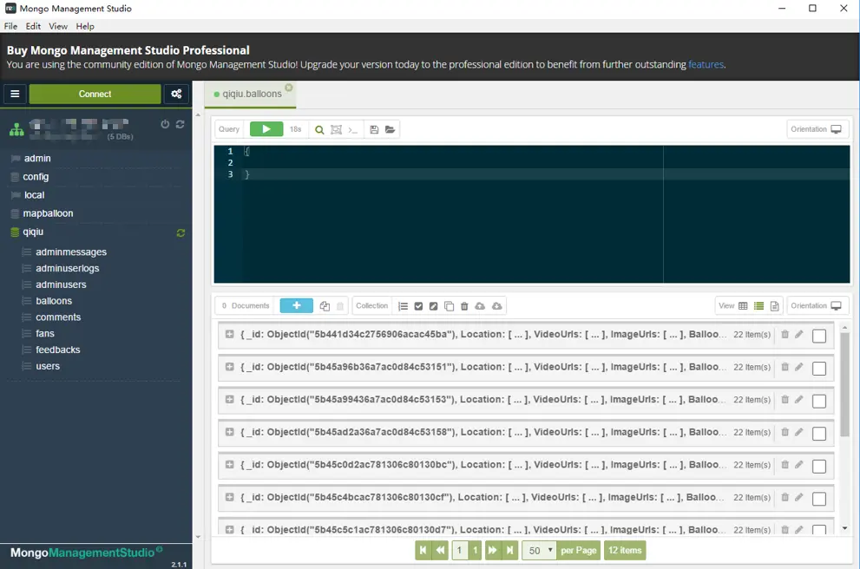Save the query with the floppy disk icon
The height and width of the screenshot is (569, 860).
(x=374, y=130)
